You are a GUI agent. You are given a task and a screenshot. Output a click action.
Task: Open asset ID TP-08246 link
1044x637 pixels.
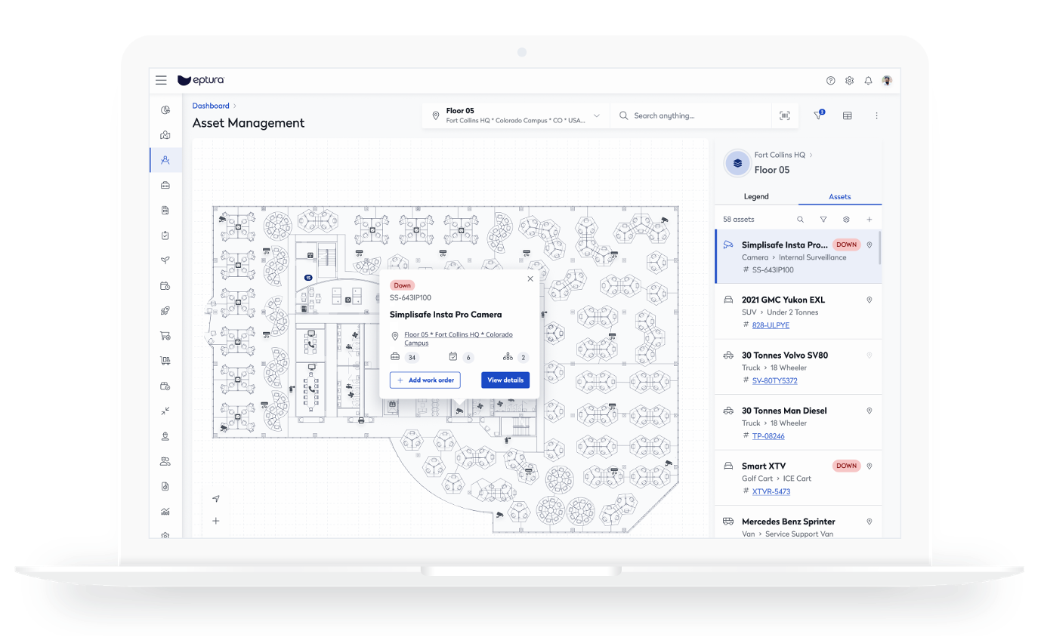(768, 436)
